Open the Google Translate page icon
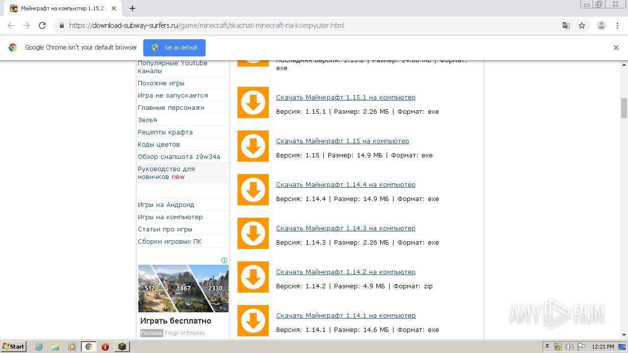The height and width of the screenshot is (353, 628). click(x=566, y=25)
